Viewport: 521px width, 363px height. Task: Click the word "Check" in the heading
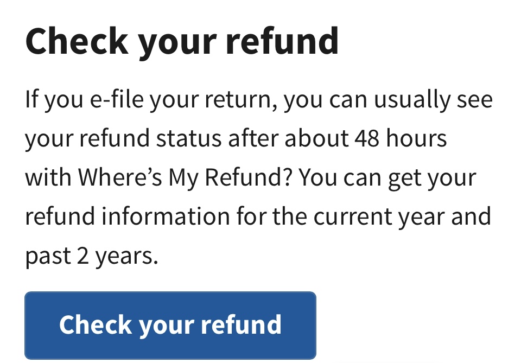pyautogui.click(x=77, y=41)
